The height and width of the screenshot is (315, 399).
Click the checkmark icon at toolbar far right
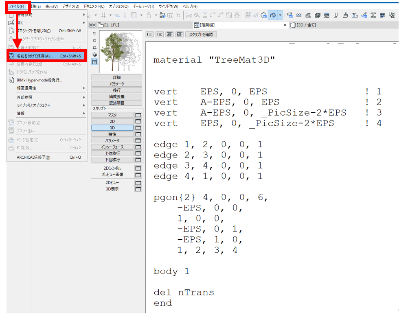[x=392, y=15]
